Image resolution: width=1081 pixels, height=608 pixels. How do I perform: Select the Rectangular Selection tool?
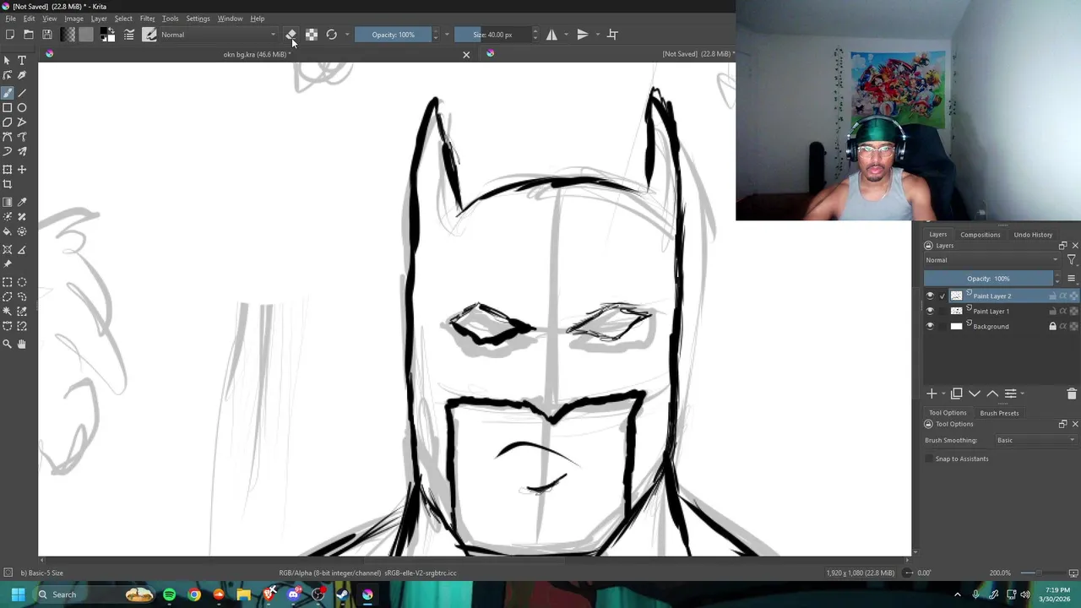8,282
